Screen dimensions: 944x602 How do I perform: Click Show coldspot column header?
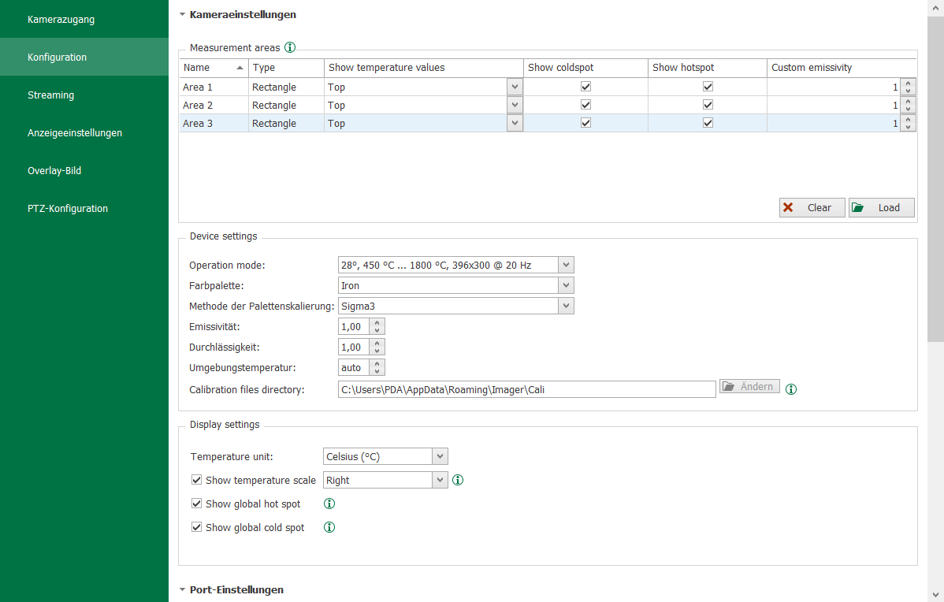(585, 68)
